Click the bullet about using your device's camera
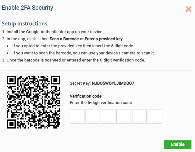This screenshot has height=152, width=195. 83,53
